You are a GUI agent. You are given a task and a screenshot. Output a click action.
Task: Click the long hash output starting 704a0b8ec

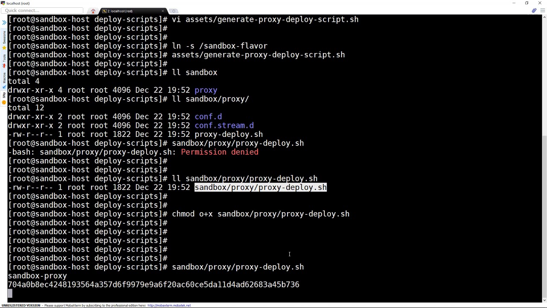(x=153, y=284)
